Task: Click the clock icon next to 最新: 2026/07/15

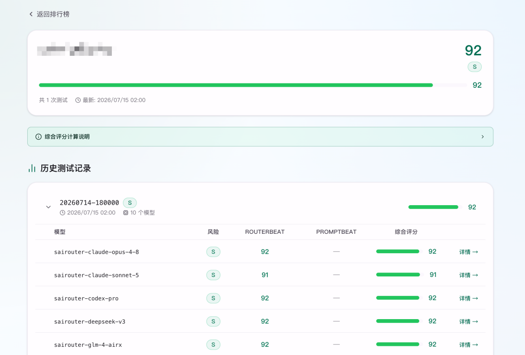Action: pyautogui.click(x=78, y=100)
